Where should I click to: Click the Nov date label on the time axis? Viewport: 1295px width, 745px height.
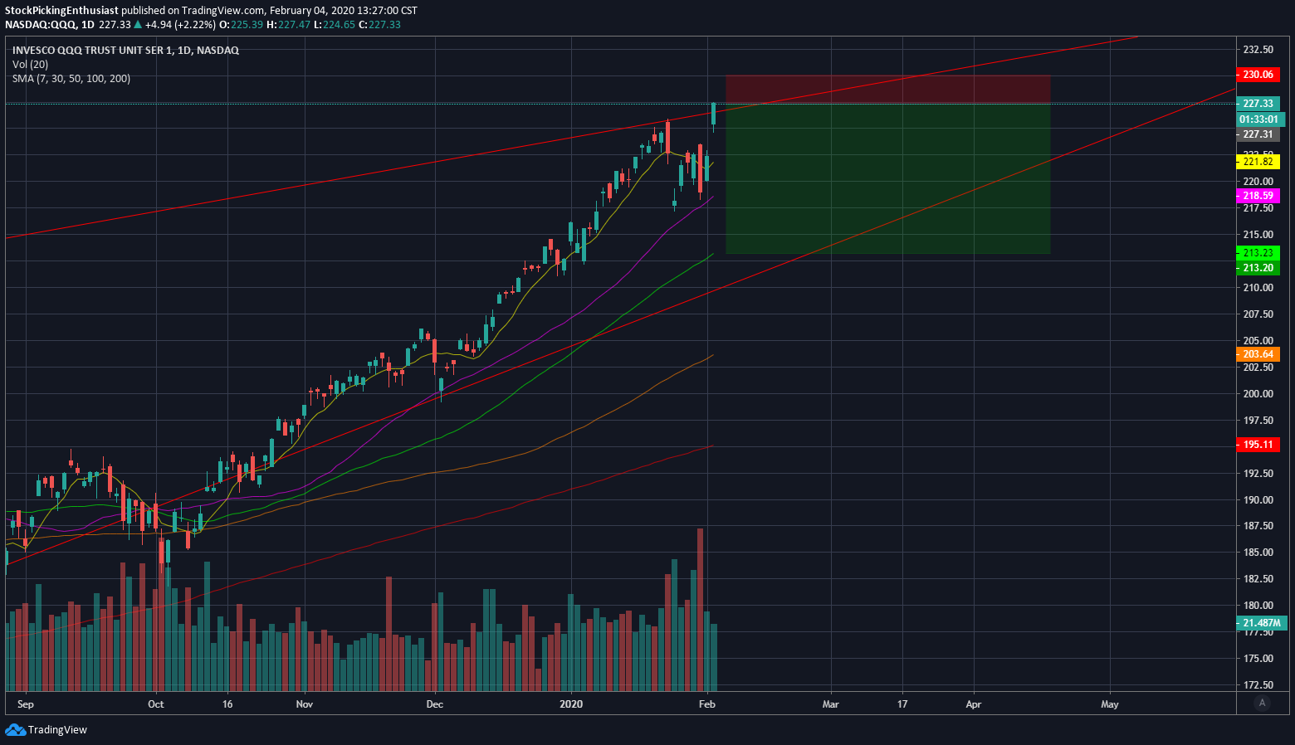point(305,704)
